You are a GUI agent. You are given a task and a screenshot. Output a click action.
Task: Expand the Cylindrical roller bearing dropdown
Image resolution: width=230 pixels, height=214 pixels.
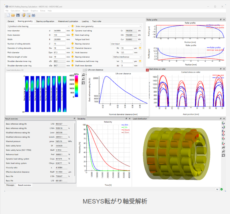39,26
